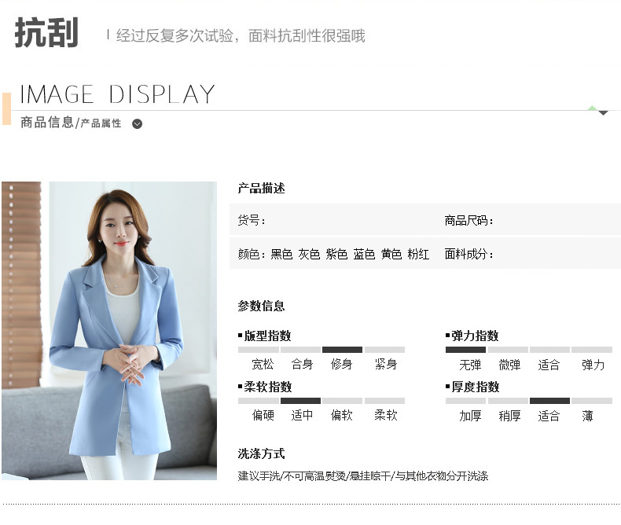Click the 商品尺码 field
The width and height of the screenshot is (621, 525).
[x=469, y=220]
